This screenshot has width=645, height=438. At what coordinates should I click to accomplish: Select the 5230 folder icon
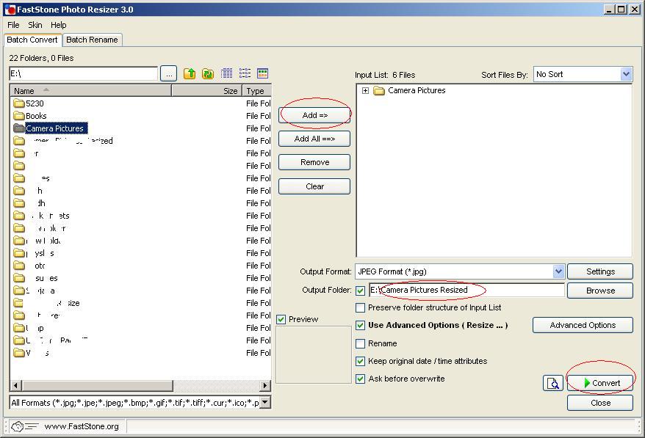[19, 103]
